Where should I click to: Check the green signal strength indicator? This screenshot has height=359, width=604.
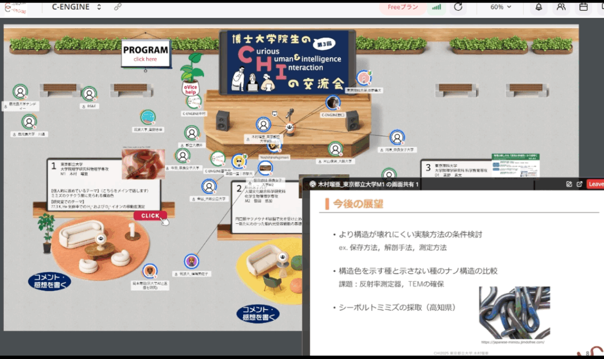click(x=436, y=7)
